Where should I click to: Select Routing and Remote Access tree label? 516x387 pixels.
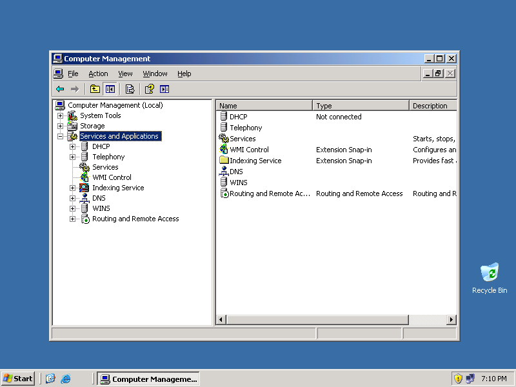coord(135,219)
